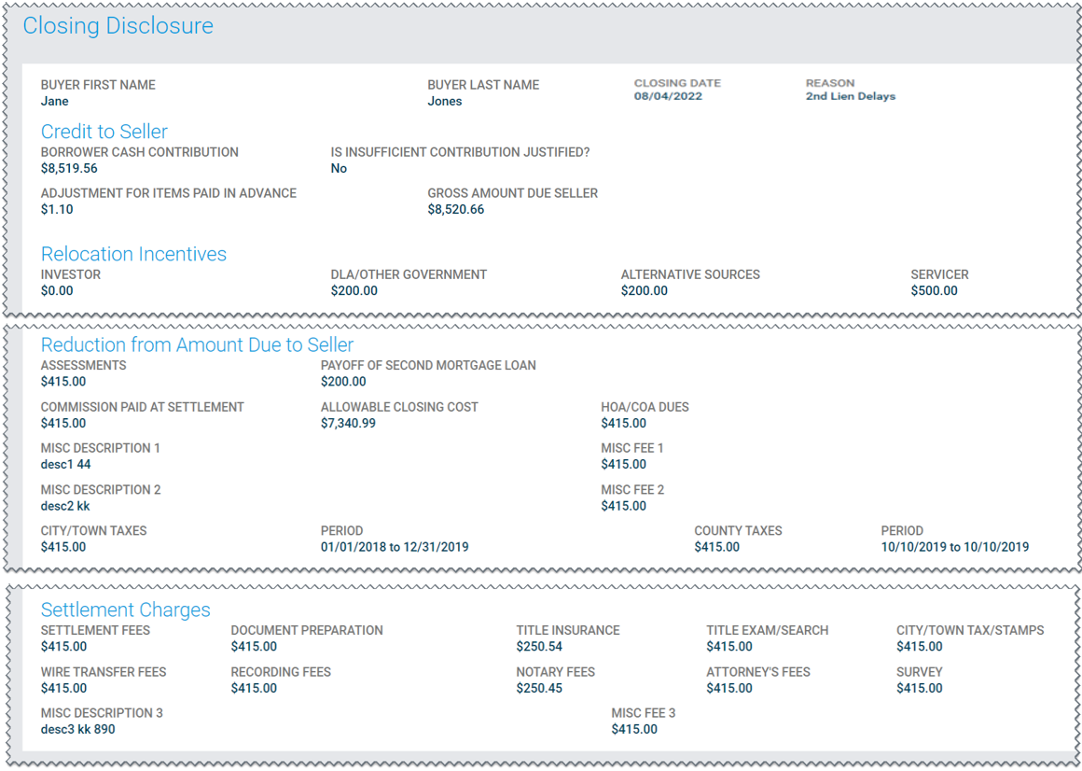This screenshot has width=1082, height=771.
Task: Select the allowable closing cost $7,340.99
Action: pos(348,424)
